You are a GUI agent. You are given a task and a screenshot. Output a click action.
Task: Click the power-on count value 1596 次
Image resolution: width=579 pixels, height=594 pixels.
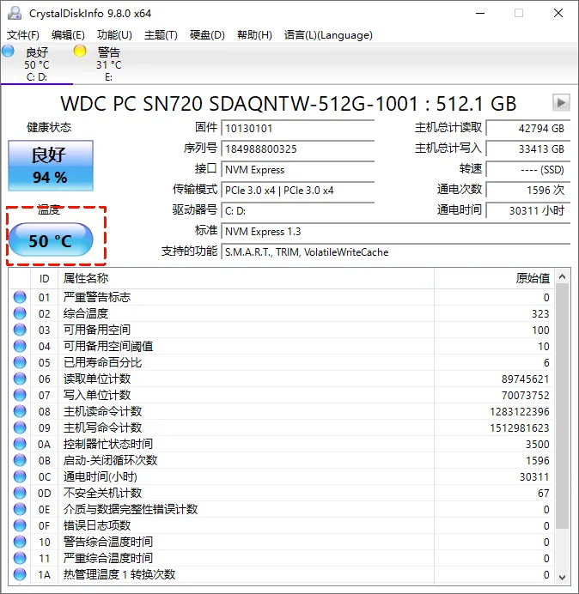point(527,191)
